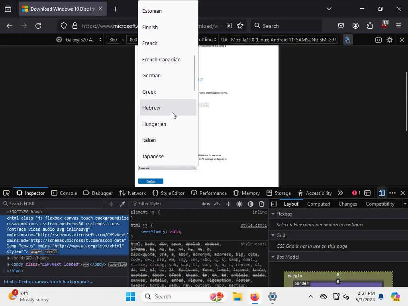
Task: Choose Japanese in the language list
Action: pyautogui.click(x=168, y=157)
